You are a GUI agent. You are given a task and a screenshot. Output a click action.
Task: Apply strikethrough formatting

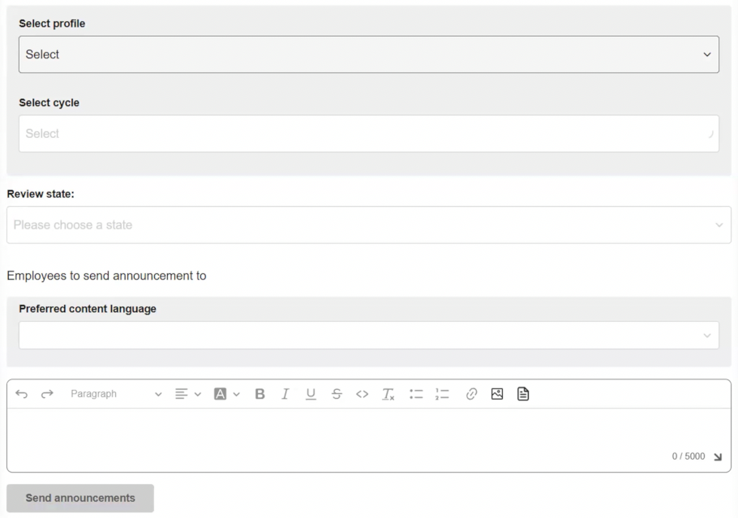tap(337, 394)
